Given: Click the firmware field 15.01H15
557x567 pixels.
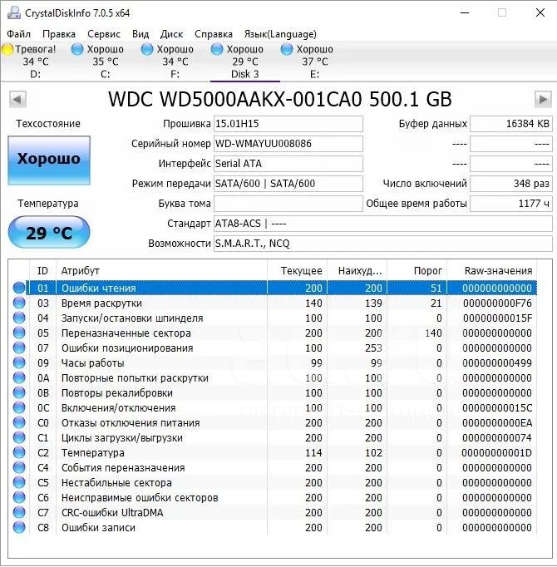Looking at the screenshot, I should [x=288, y=124].
